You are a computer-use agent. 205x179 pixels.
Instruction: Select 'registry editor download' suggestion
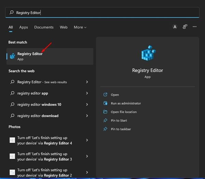[50, 116]
